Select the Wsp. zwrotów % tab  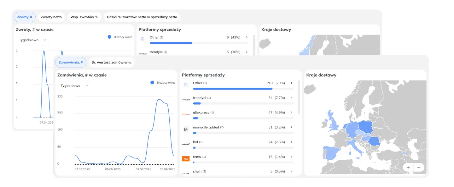coord(84,17)
